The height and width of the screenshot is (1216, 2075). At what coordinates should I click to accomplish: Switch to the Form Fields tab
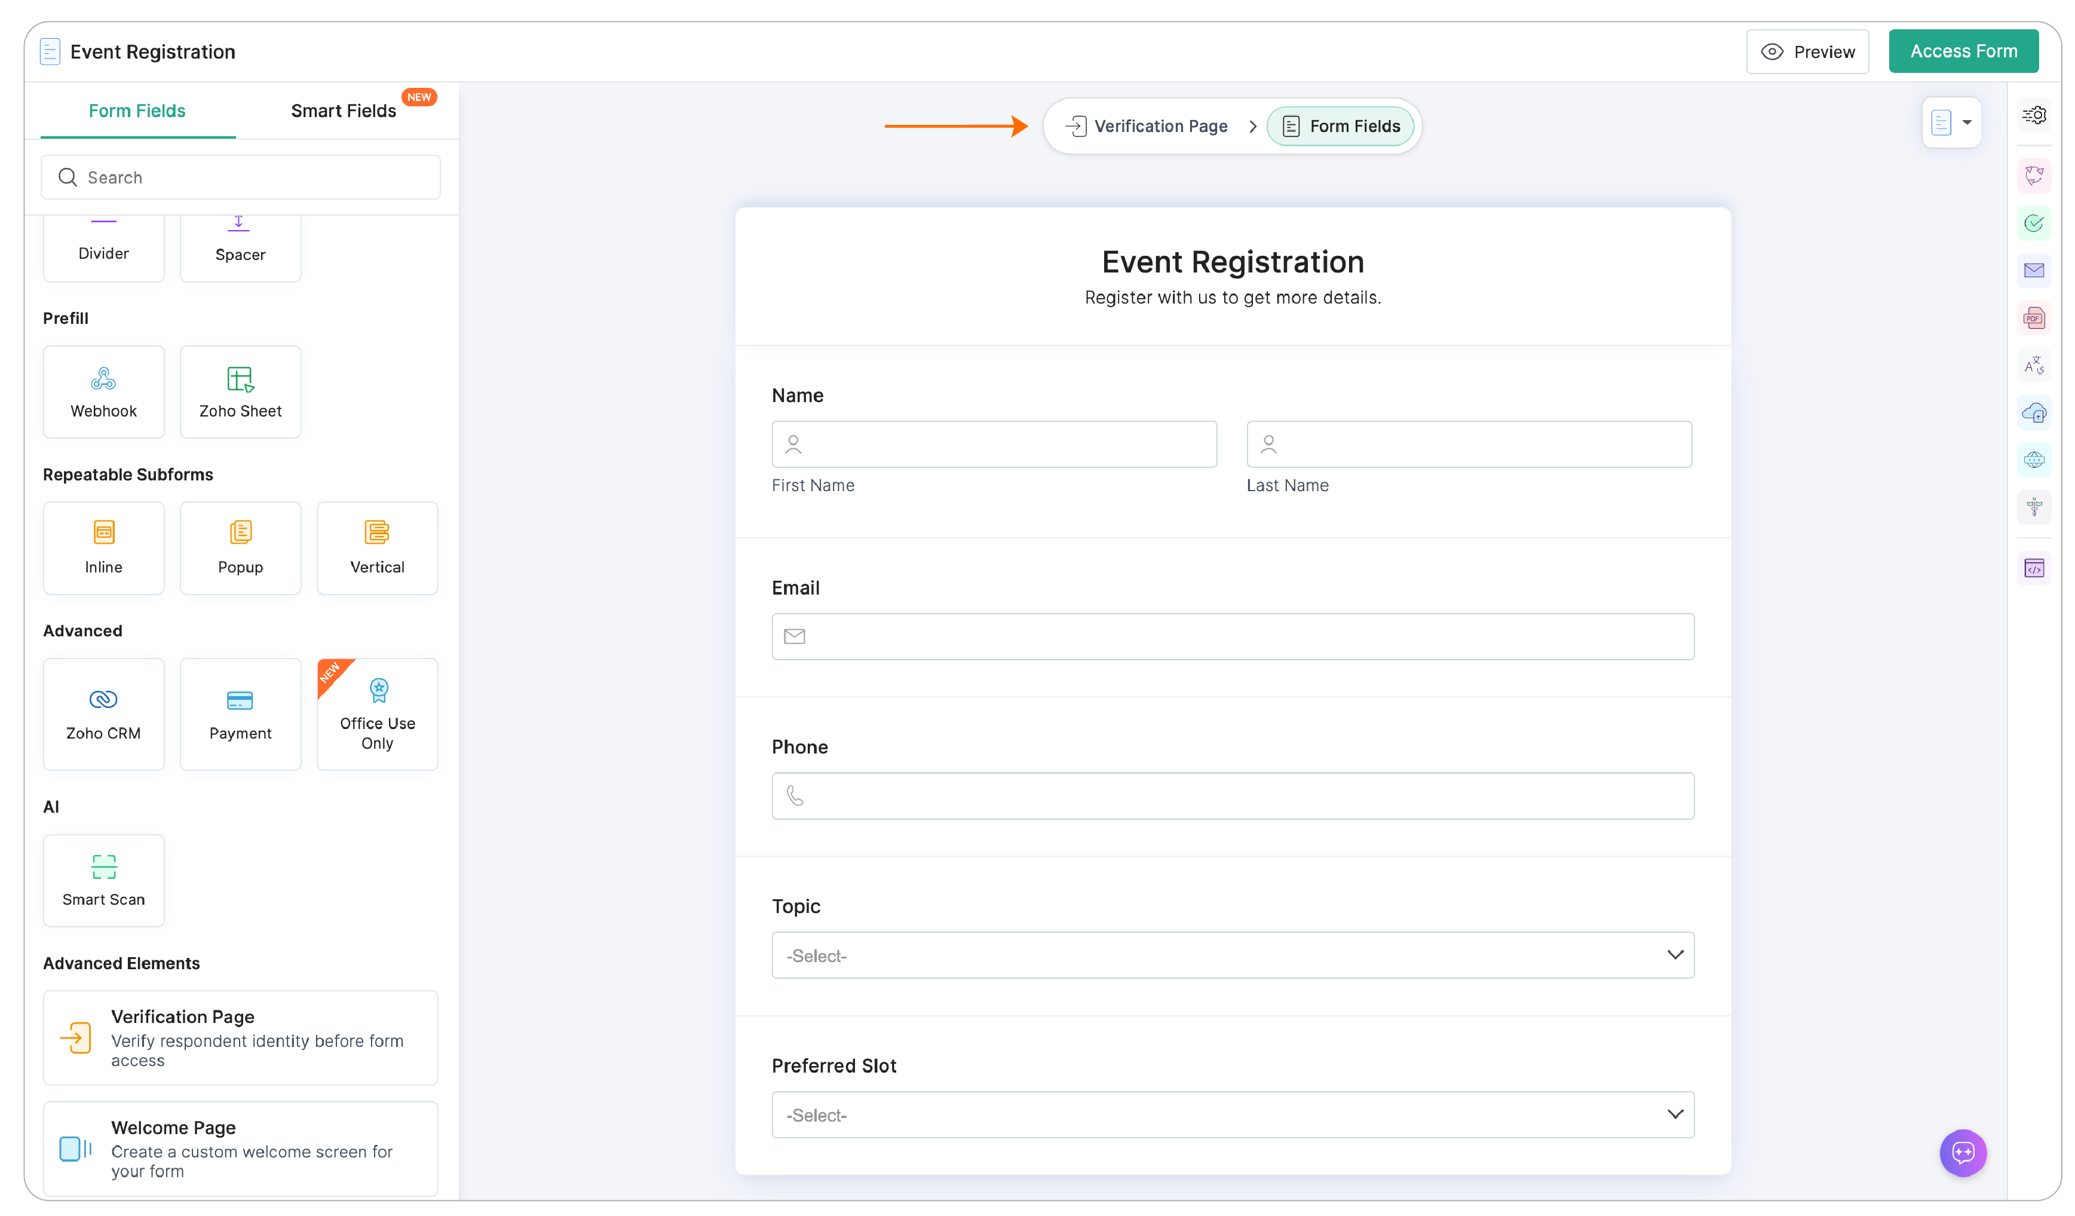137,111
